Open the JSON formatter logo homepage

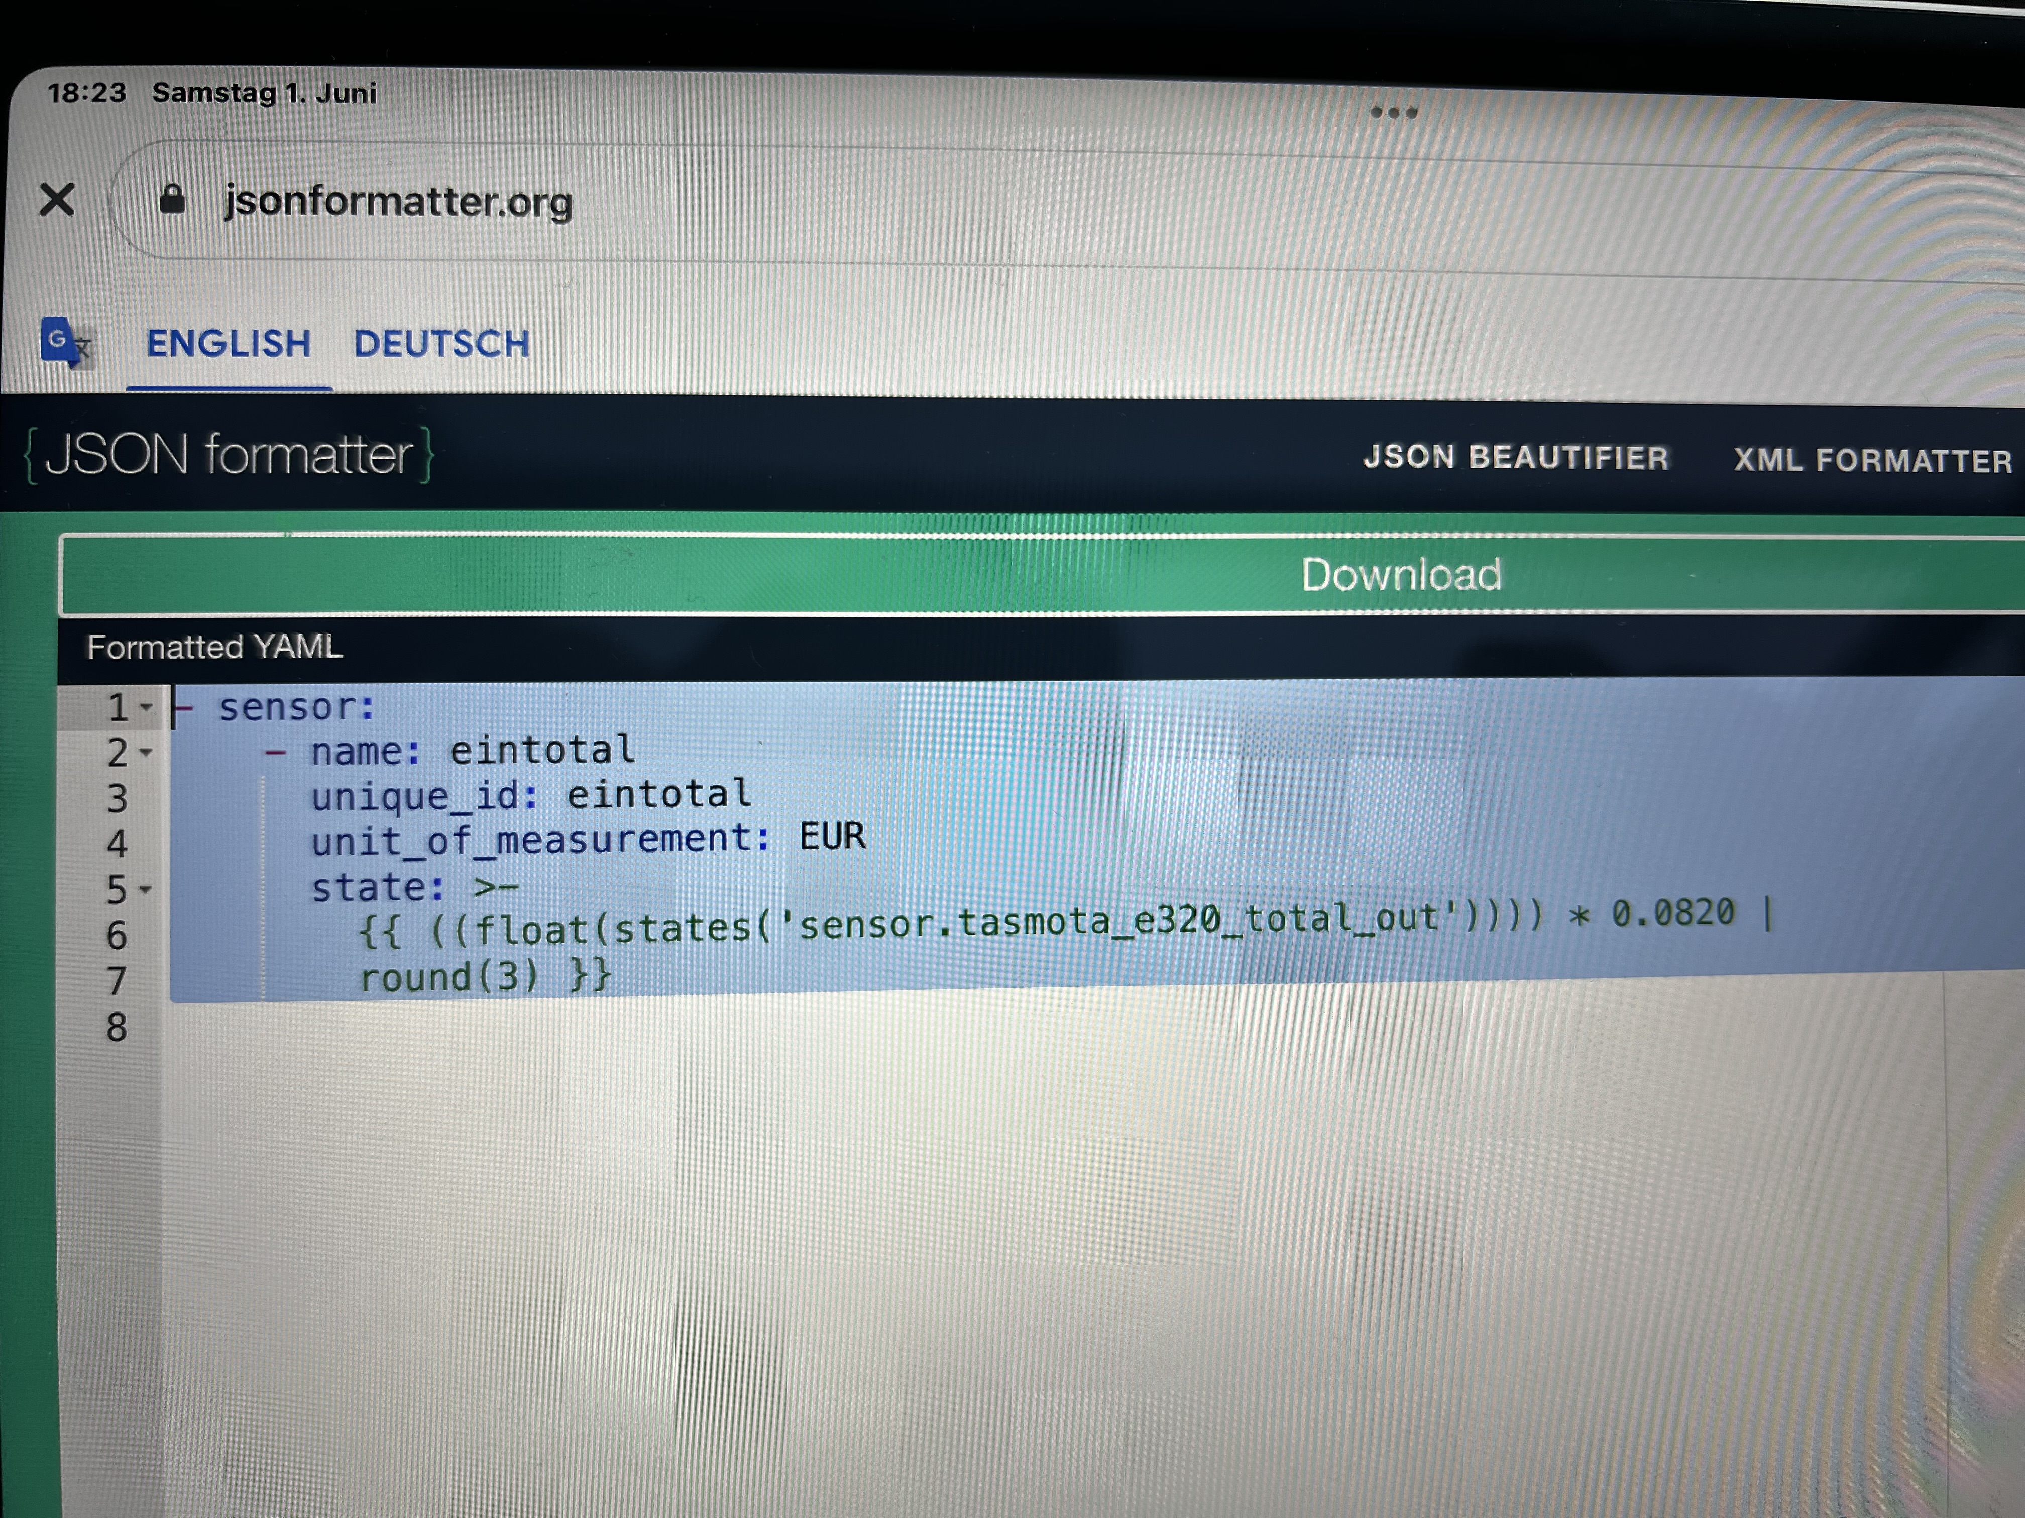click(x=229, y=455)
